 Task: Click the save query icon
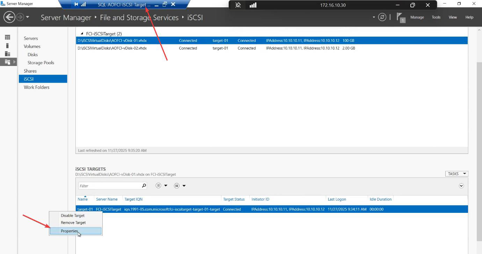pyautogui.click(x=177, y=186)
